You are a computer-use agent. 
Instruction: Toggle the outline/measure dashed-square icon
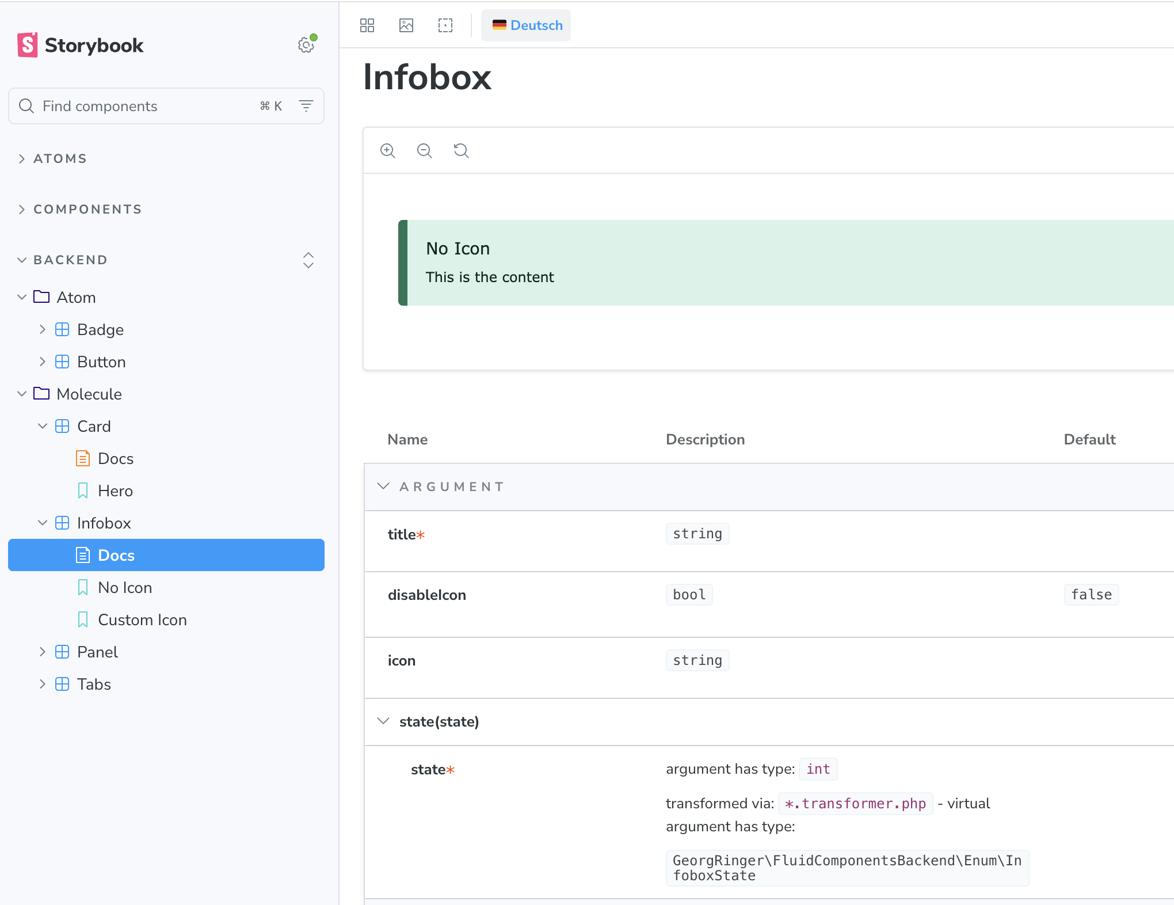[445, 25]
